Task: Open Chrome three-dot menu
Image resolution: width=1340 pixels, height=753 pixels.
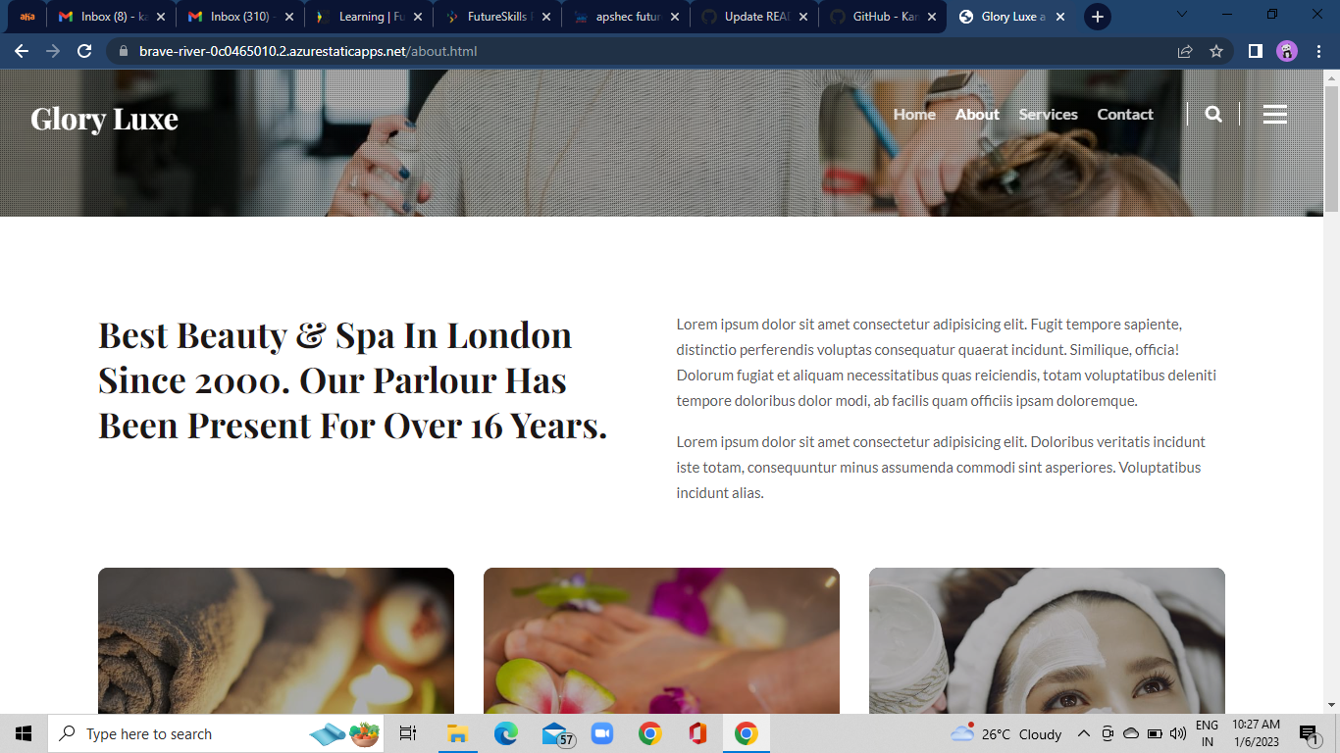Action: pos(1319,51)
